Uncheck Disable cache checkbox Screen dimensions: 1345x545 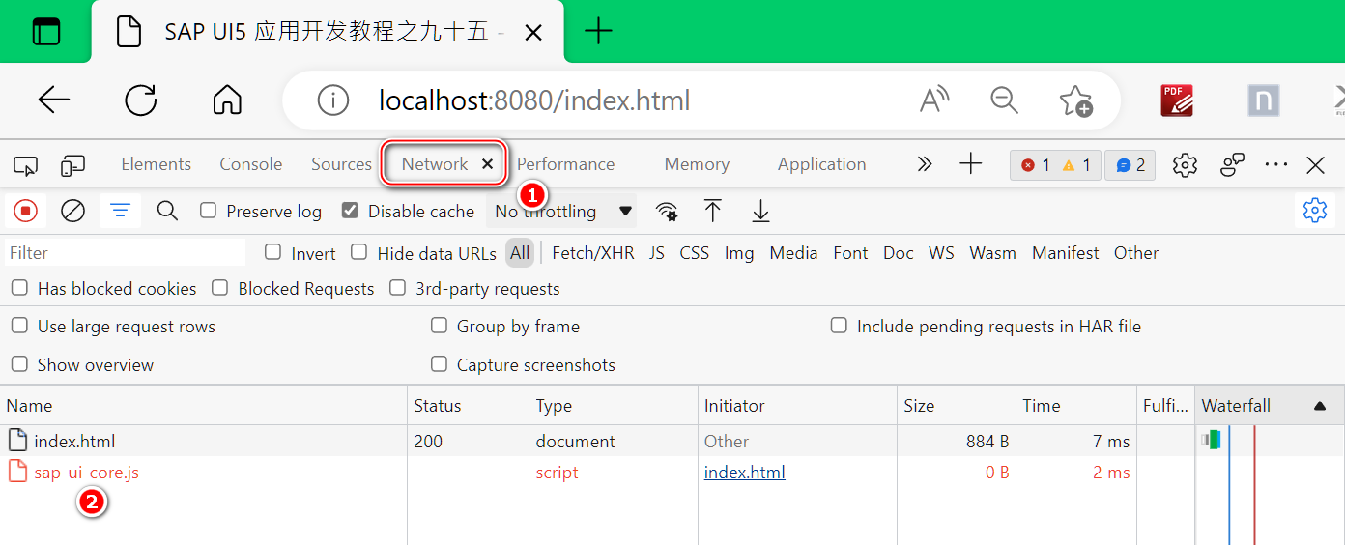click(x=350, y=211)
